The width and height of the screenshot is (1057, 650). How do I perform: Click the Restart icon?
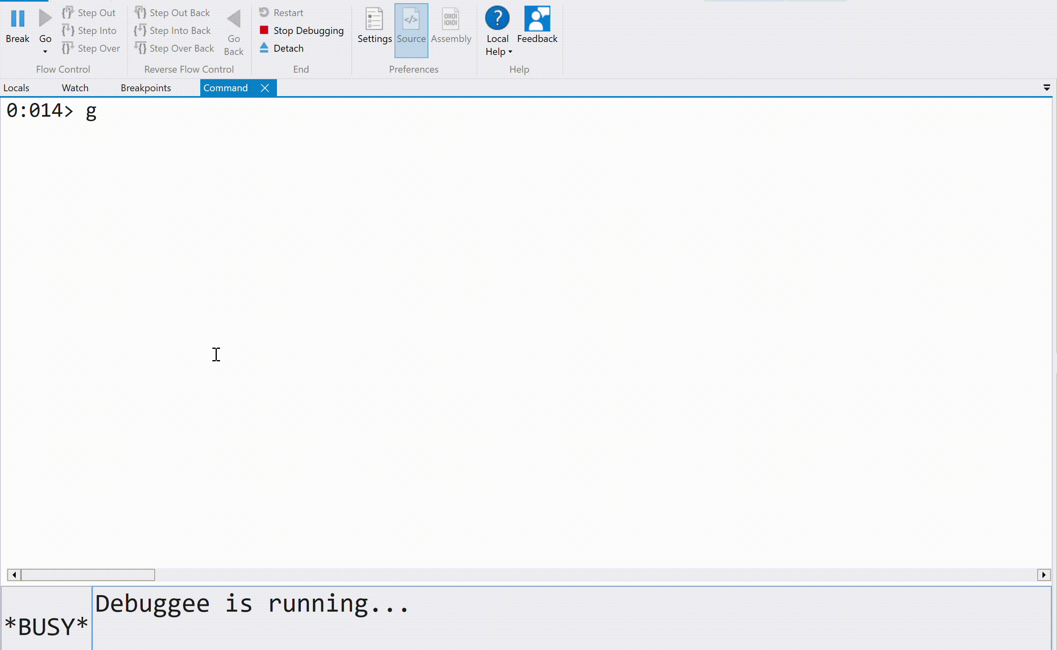(x=264, y=13)
